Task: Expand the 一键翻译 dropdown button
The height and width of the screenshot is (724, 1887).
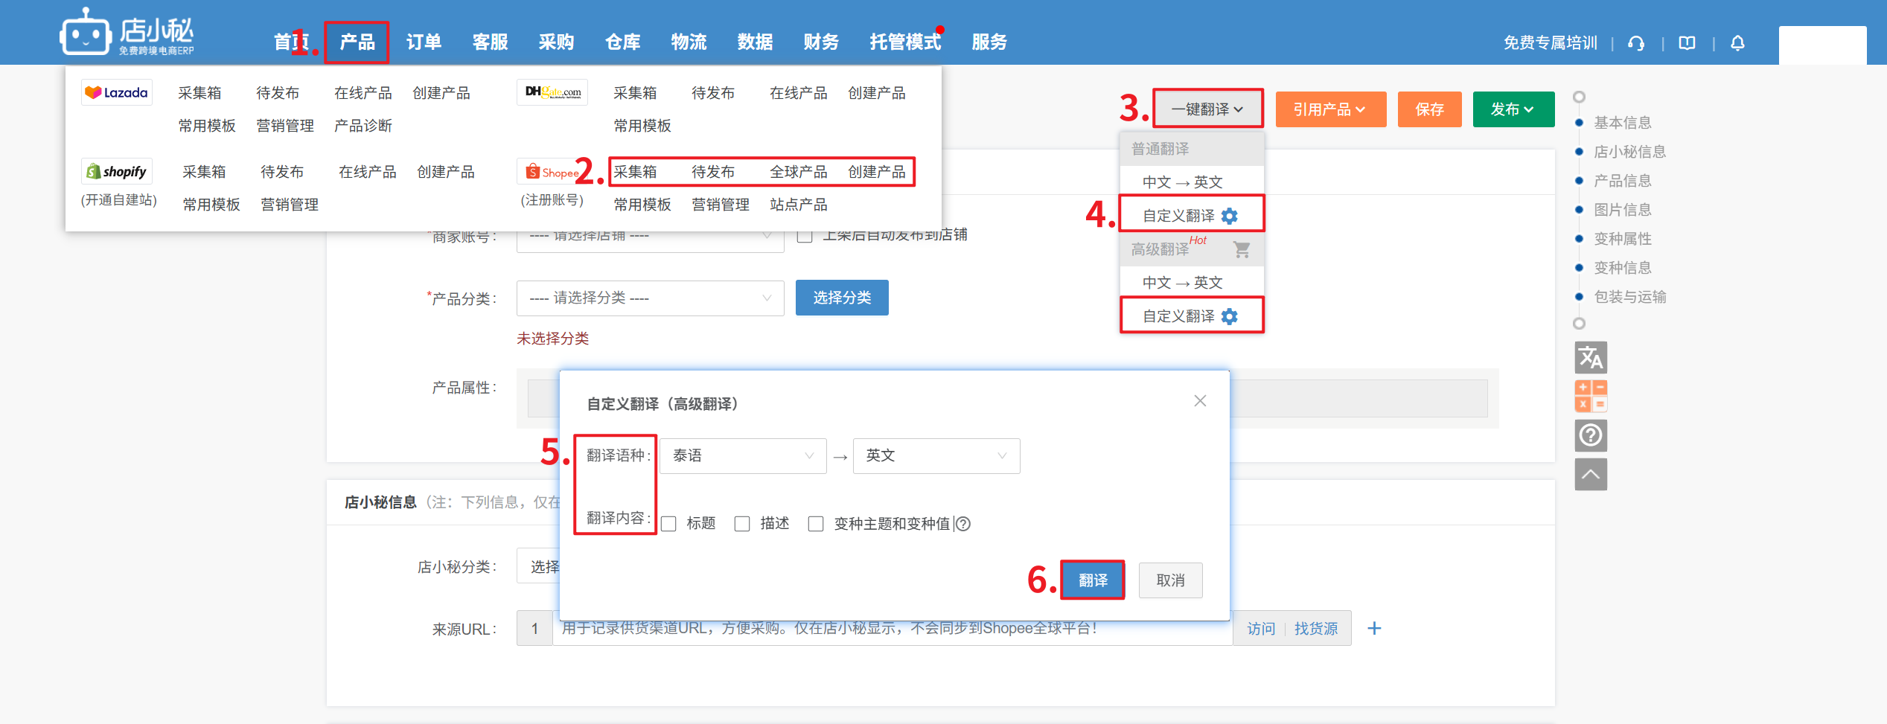Action: (x=1207, y=109)
